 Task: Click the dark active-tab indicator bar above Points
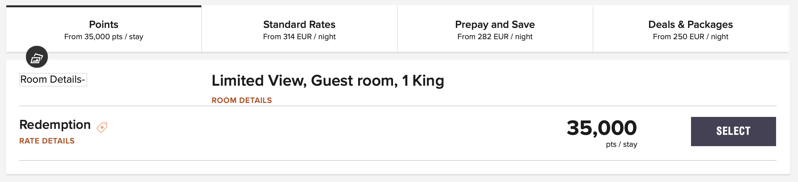click(x=104, y=6)
